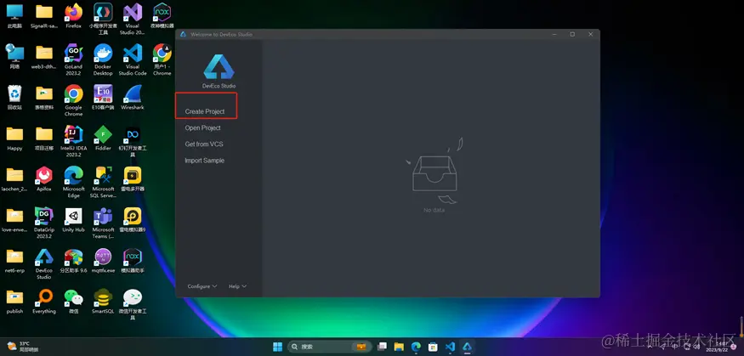The image size is (744, 356).
Task: Select the 分区助手 9.6 desktop icon
Action: [x=73, y=261]
